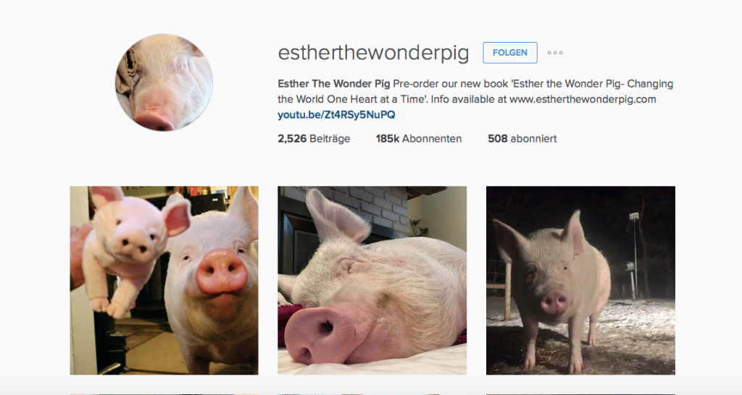Open the circular pig profile picture

[164, 82]
